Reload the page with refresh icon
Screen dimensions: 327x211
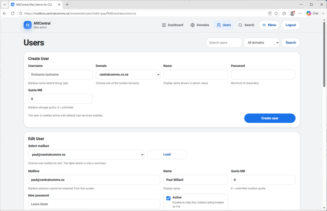tap(13, 13)
